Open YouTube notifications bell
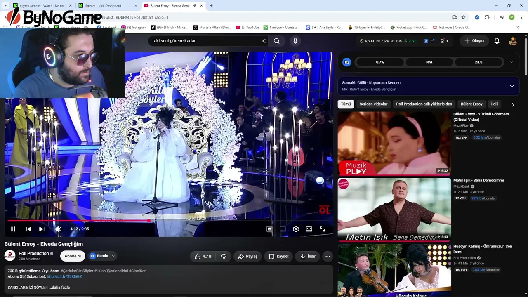Viewport: 528px width, 297px height. coord(497,41)
